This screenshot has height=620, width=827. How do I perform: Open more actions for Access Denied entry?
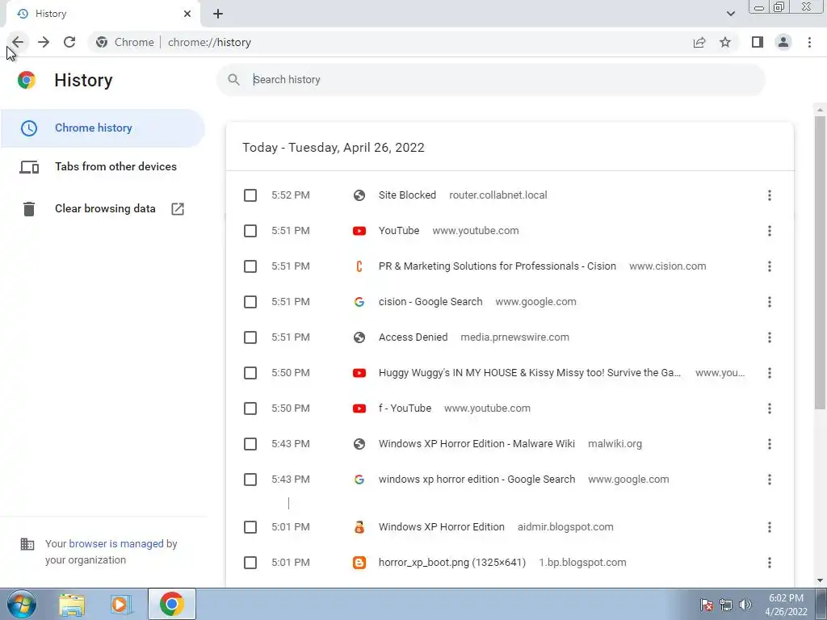(770, 337)
